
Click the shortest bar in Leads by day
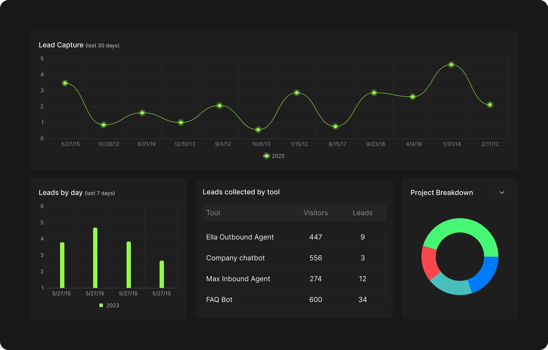[162, 274]
